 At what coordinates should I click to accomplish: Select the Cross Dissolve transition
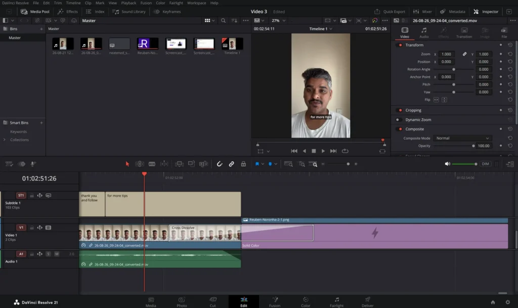240,233
